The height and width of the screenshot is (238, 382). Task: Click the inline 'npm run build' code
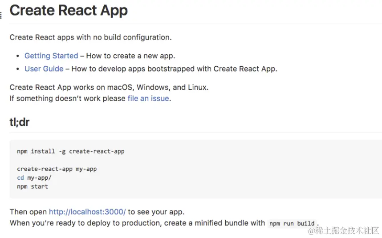[x=292, y=223]
